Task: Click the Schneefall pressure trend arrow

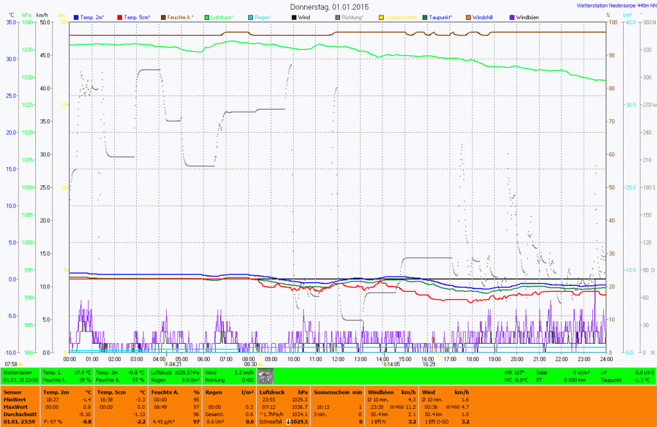Action: coord(288,421)
